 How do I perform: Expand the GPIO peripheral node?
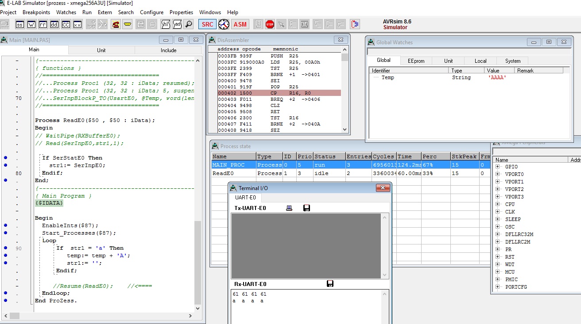pyautogui.click(x=498, y=167)
